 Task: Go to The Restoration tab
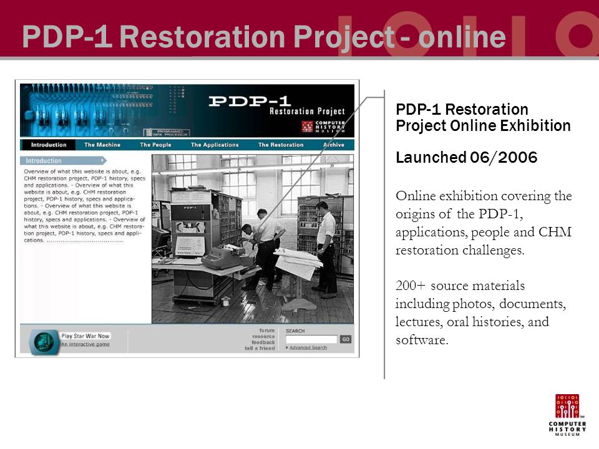281,145
